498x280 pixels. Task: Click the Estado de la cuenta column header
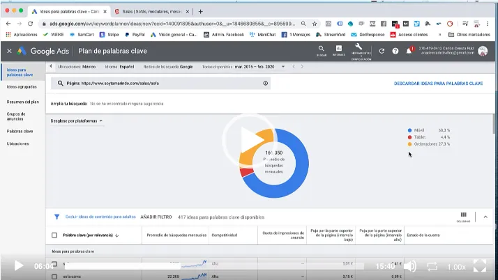[x=423, y=235]
